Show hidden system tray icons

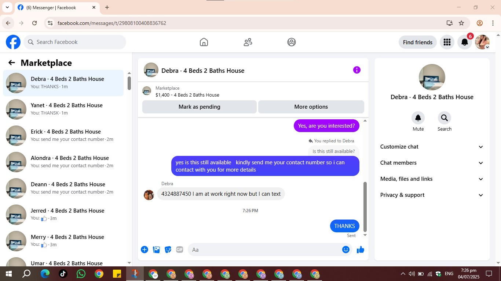[x=403, y=274]
